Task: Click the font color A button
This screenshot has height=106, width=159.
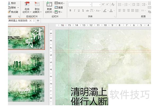Action: (x=111, y=10)
